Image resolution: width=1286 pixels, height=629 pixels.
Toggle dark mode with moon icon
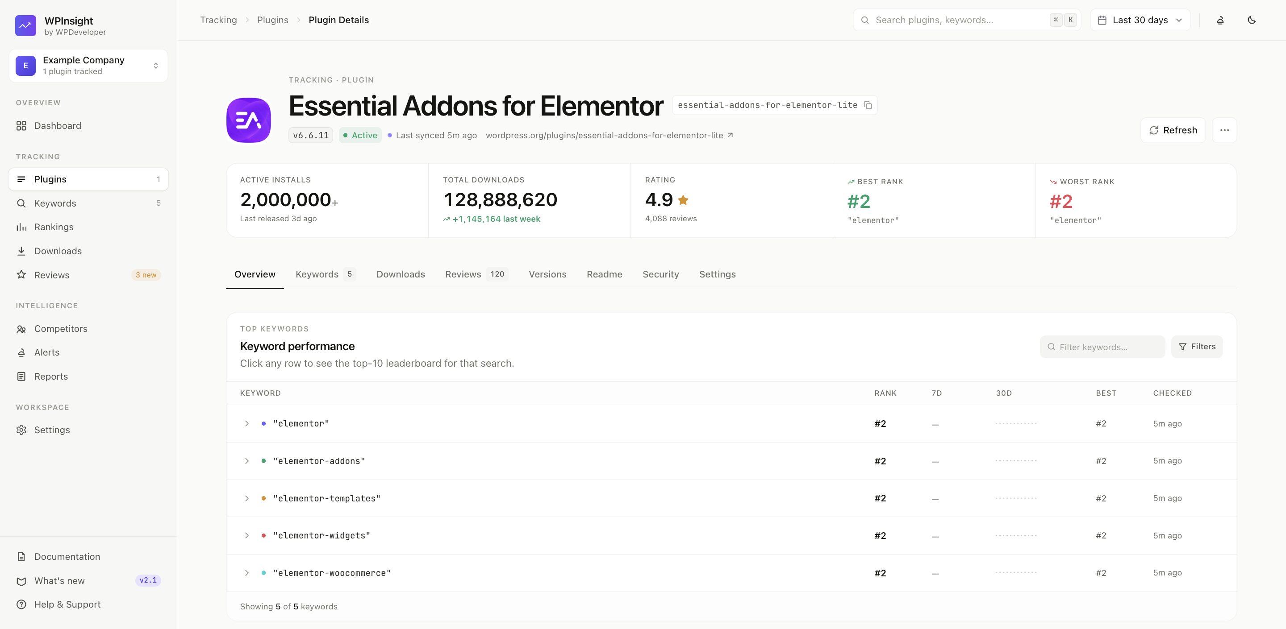tap(1252, 20)
